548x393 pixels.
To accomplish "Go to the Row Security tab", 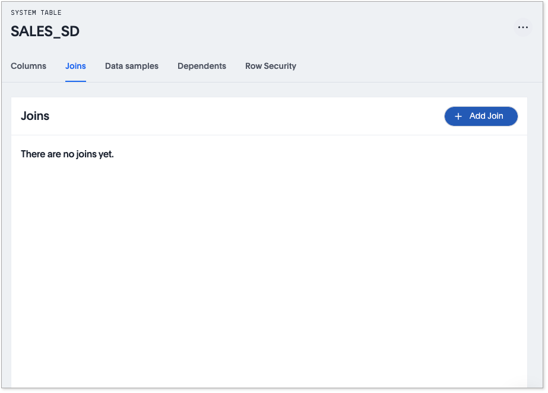I will click(271, 66).
